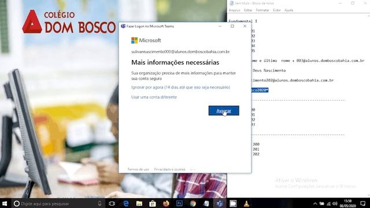Open the taskbar app between Teams and VLC
This screenshot has width=370, height=208.
click(x=233, y=203)
